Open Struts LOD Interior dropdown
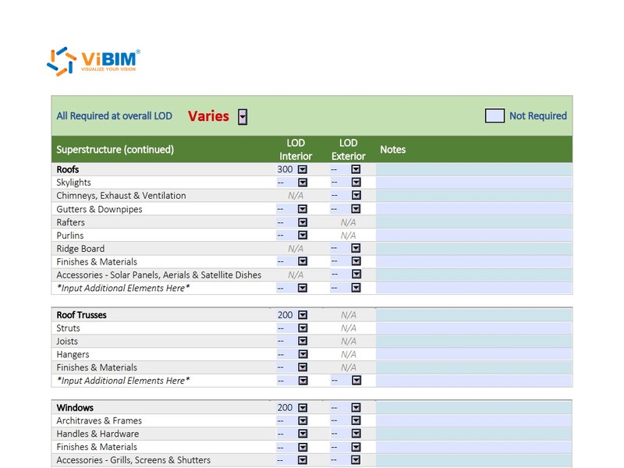The height and width of the screenshot is (468, 624). click(x=303, y=328)
